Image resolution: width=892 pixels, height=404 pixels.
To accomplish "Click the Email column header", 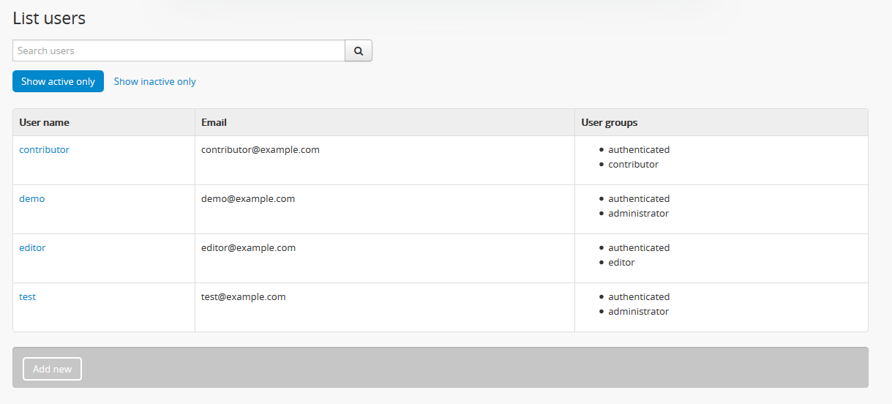I will click(x=214, y=122).
